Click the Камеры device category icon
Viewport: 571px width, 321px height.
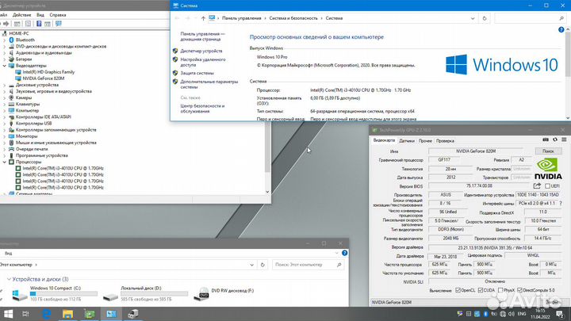pos(11,97)
